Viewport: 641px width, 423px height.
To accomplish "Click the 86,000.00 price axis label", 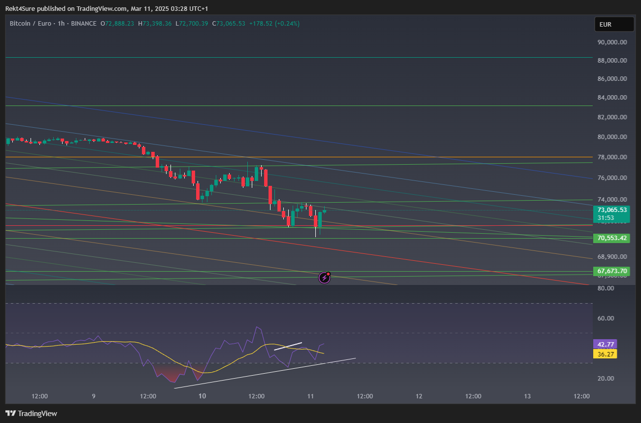I will [x=612, y=79].
